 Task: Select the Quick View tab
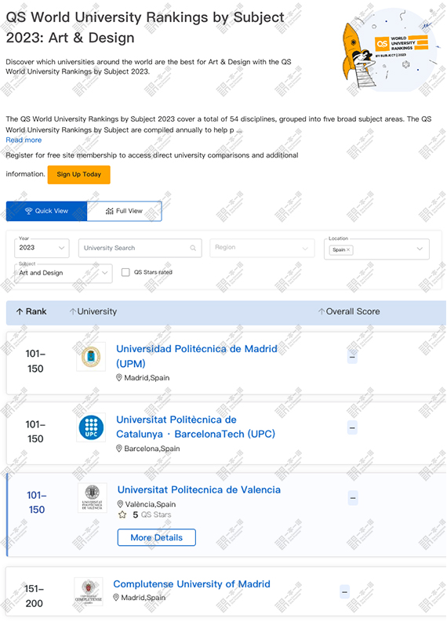46,211
